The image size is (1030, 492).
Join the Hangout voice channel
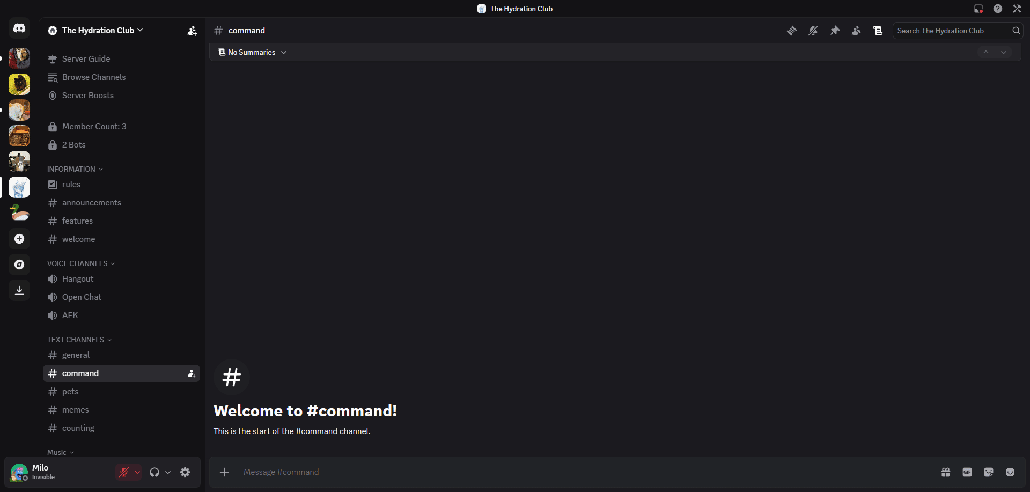[x=121, y=279]
